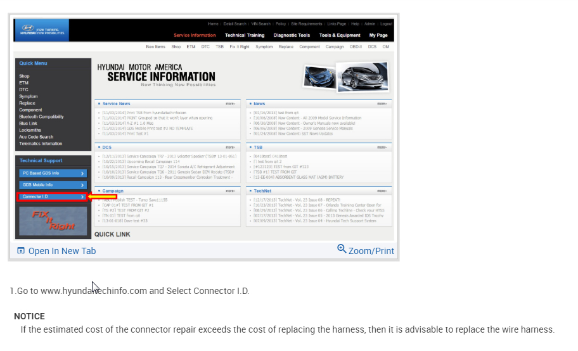The height and width of the screenshot is (351, 578).
Task: Click Locksmiths in the Quick Menu
Action: click(30, 130)
